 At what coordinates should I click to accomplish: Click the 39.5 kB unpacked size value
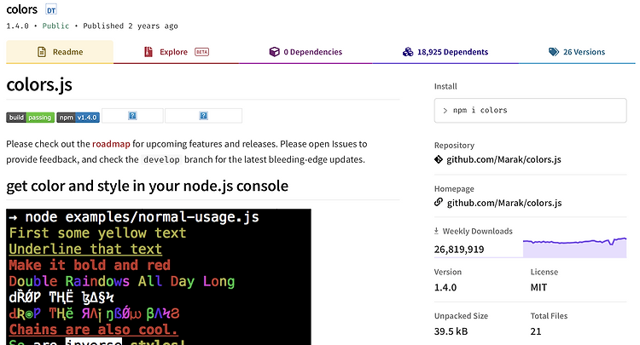click(x=451, y=331)
